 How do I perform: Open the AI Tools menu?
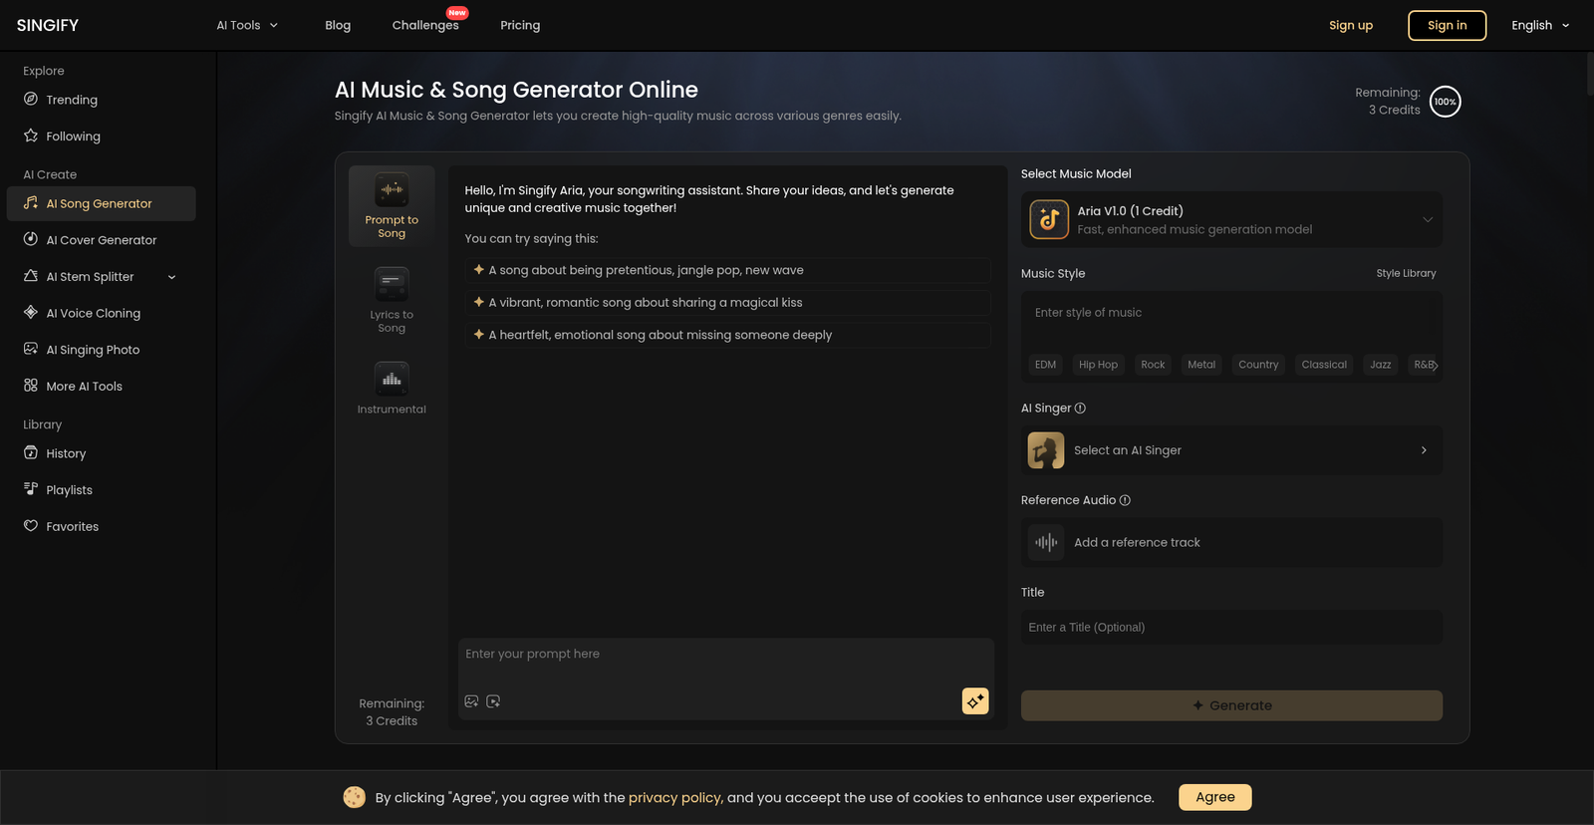[247, 26]
